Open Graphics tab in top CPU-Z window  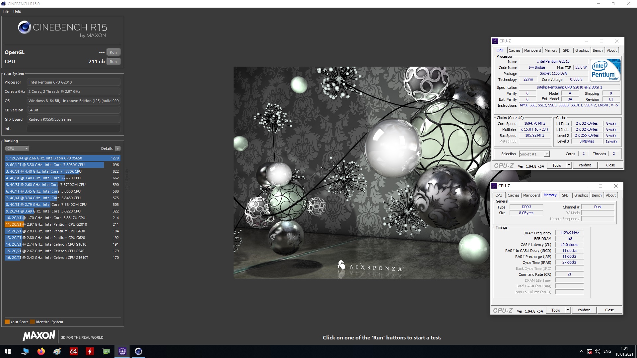(582, 50)
